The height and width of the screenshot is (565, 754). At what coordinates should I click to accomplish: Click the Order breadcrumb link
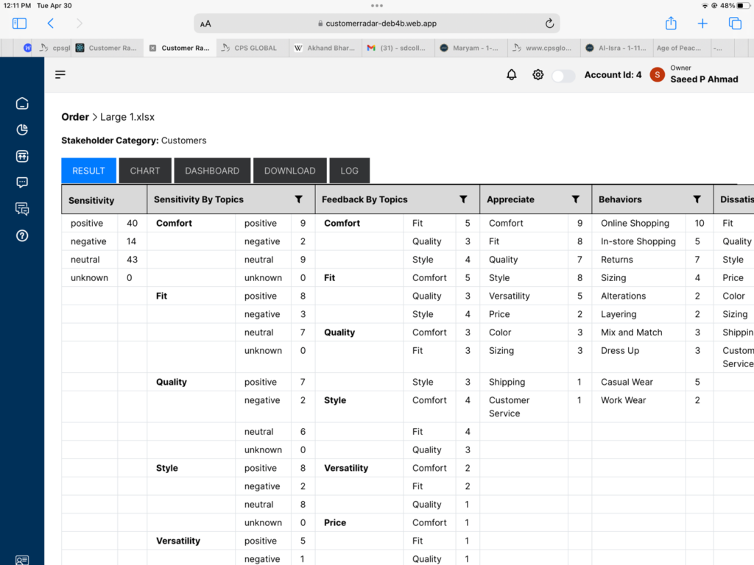click(75, 117)
